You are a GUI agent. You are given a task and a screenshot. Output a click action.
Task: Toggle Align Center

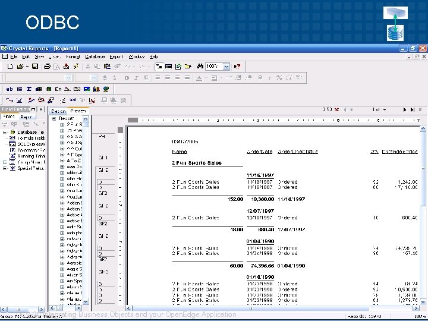click(x=168, y=78)
